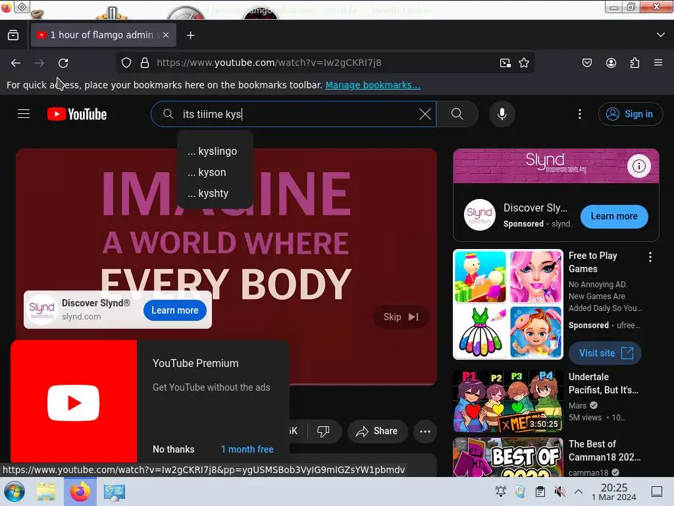Open options menu for Free to Play Games
674x506 pixels.
(650, 258)
